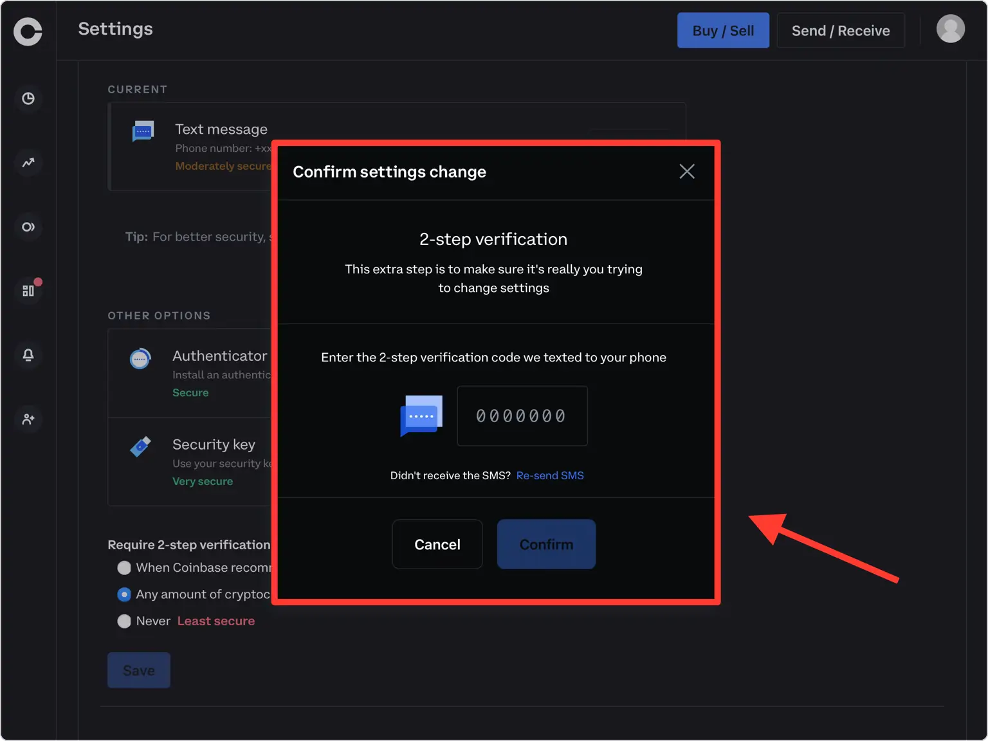
Task: Open the notifications bell icon
Action: [28, 354]
